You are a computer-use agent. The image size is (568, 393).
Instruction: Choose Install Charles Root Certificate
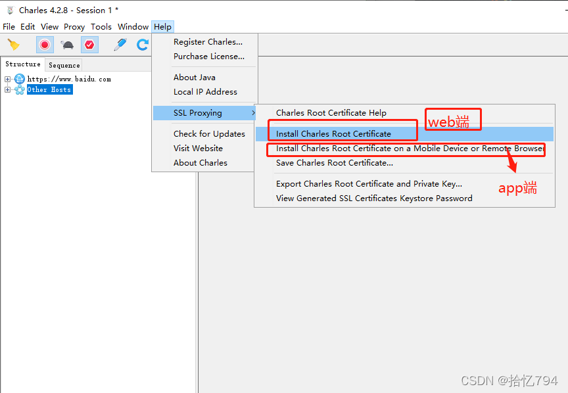404,133
